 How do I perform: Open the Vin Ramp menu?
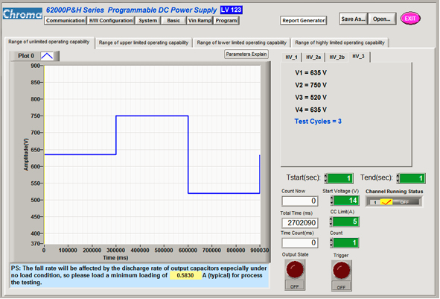pyautogui.click(x=200, y=21)
